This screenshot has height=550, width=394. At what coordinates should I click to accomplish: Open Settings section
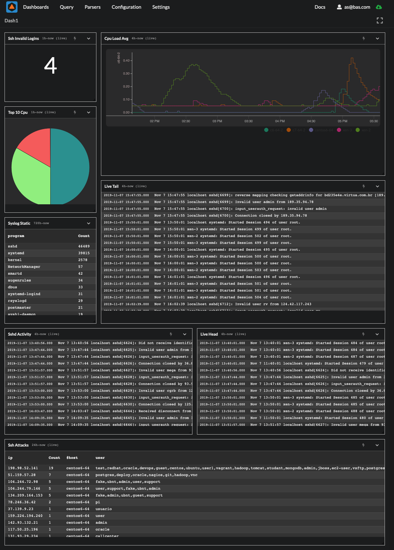(161, 7)
